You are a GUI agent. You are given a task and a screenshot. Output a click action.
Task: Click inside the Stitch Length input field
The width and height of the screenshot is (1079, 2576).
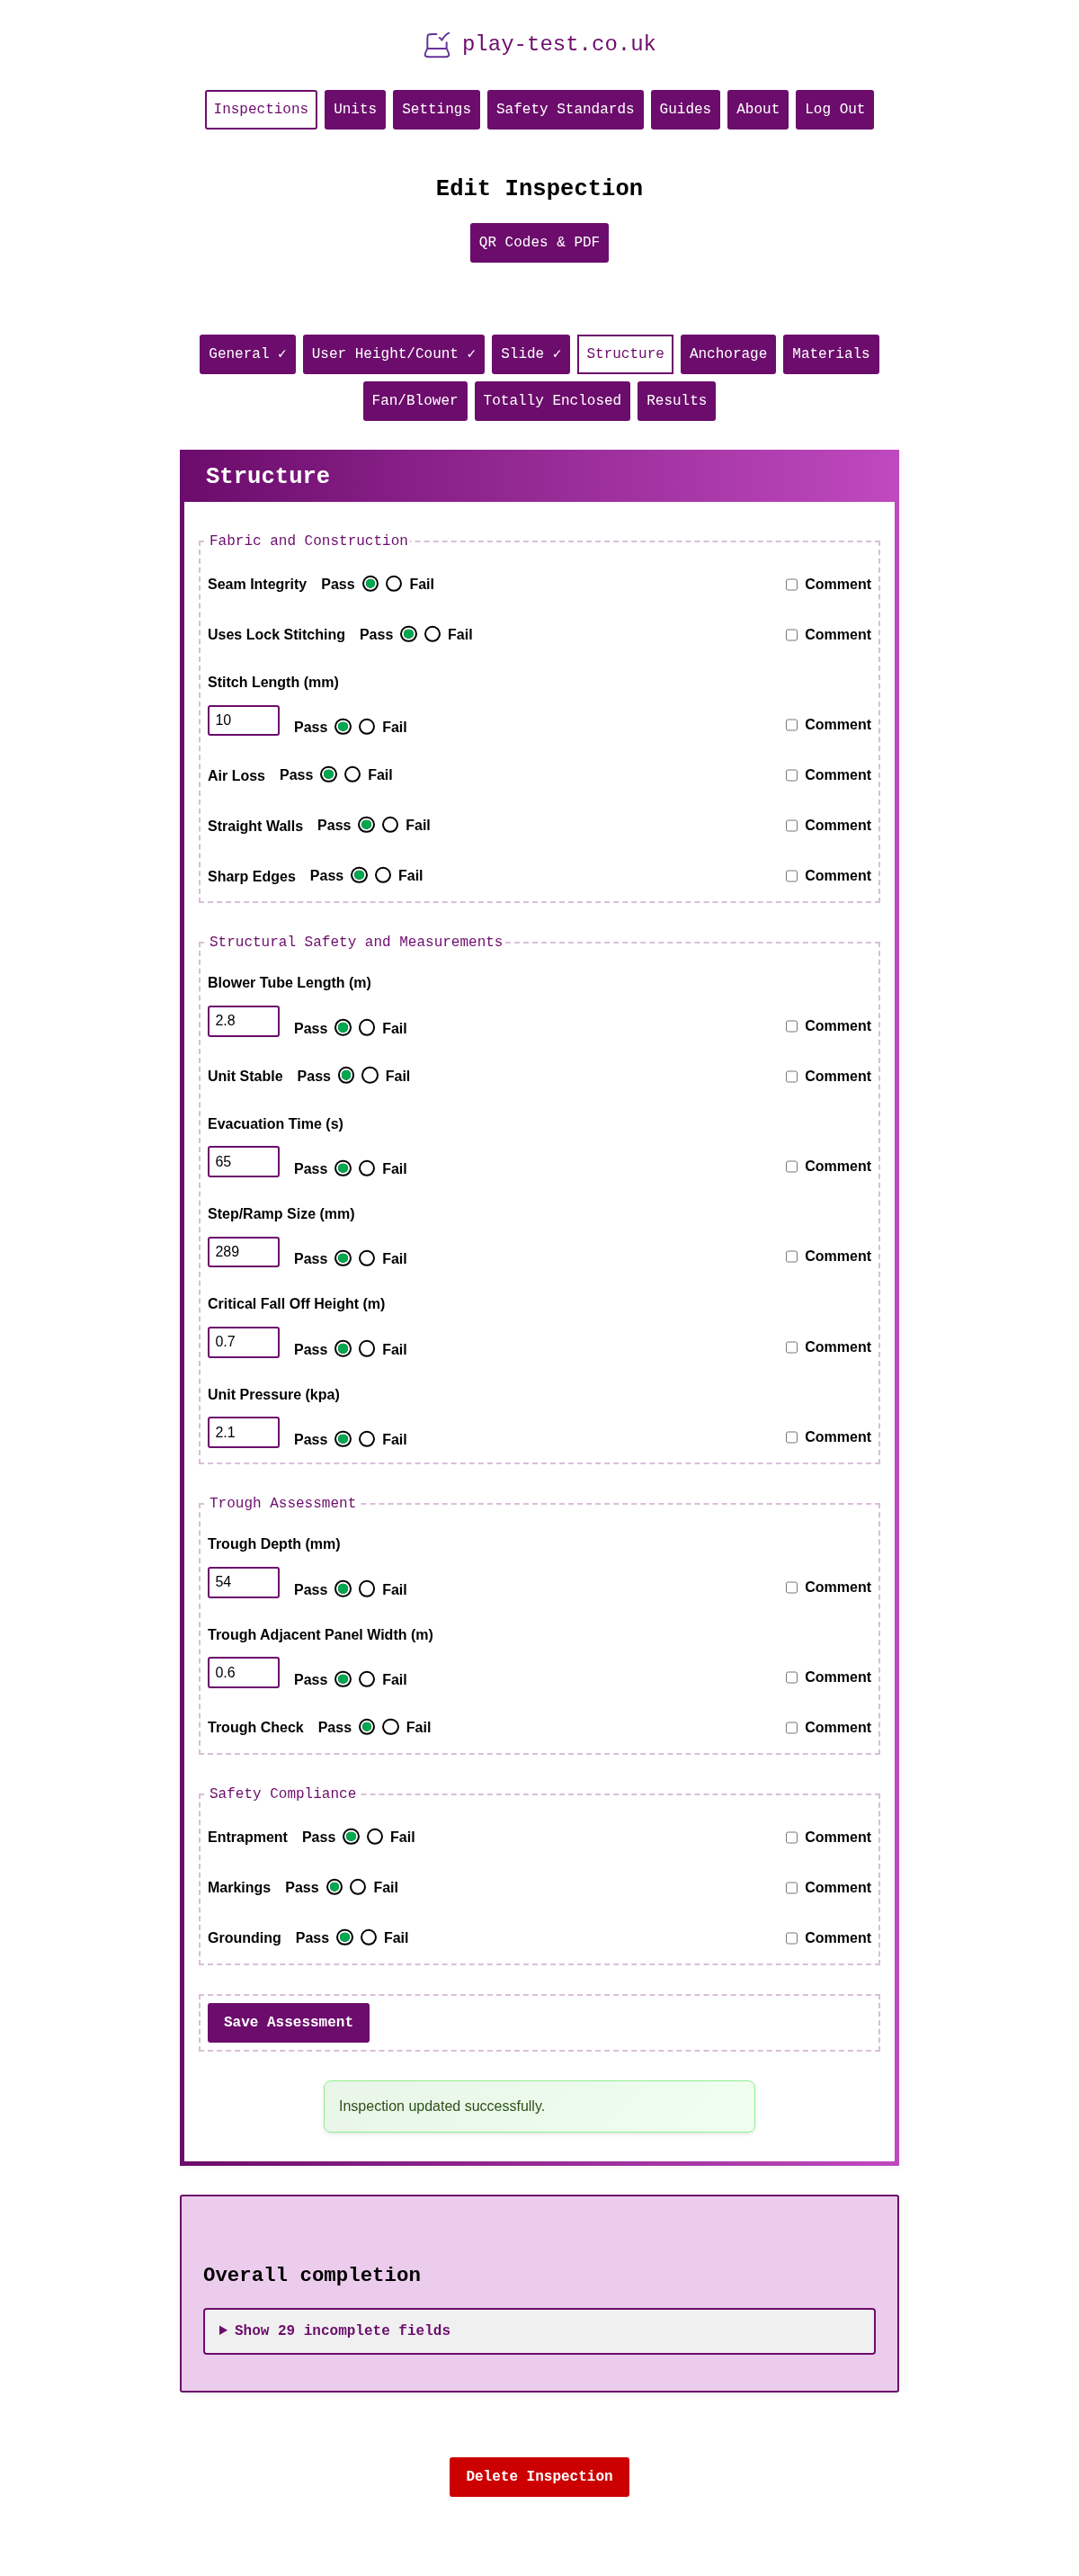click(243, 720)
